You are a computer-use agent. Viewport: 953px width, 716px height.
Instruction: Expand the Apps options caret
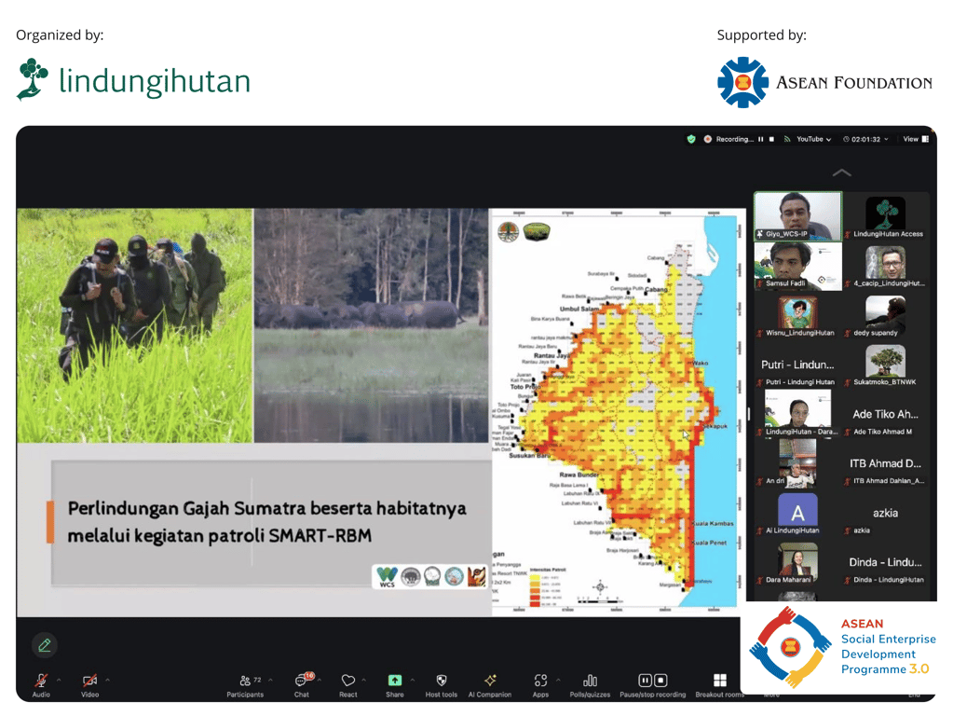(x=558, y=681)
